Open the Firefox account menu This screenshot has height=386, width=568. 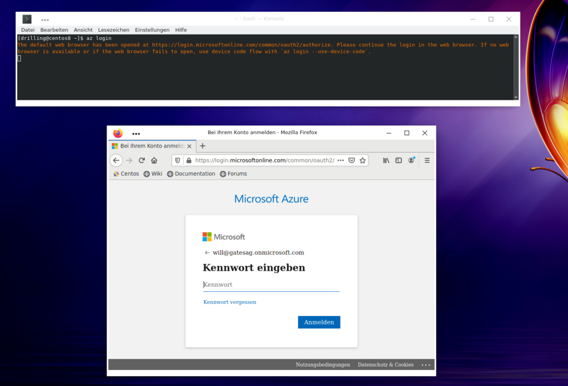[x=411, y=160]
